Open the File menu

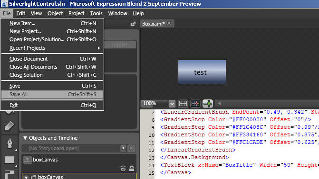click(x=7, y=13)
